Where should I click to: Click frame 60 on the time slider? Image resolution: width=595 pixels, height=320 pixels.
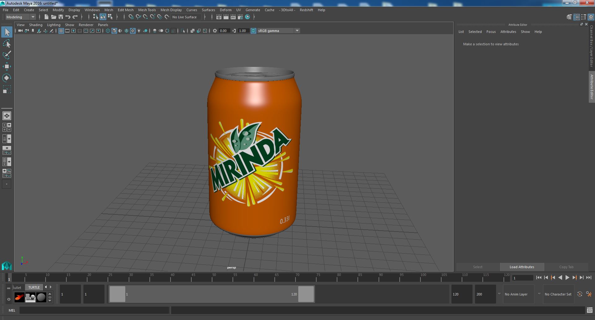tap(256, 277)
